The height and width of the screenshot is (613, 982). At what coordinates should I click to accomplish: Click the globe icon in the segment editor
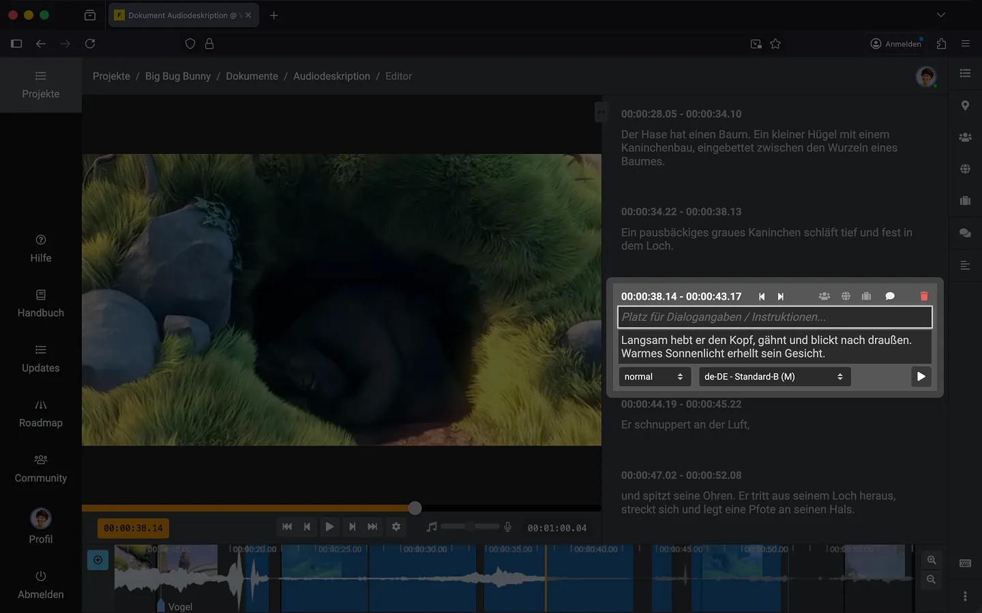pyautogui.click(x=846, y=296)
